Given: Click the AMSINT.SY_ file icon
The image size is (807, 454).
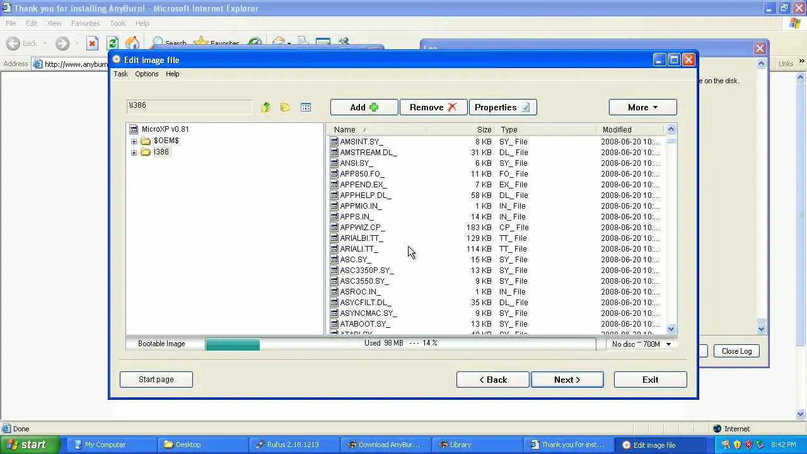Looking at the screenshot, I should (334, 142).
